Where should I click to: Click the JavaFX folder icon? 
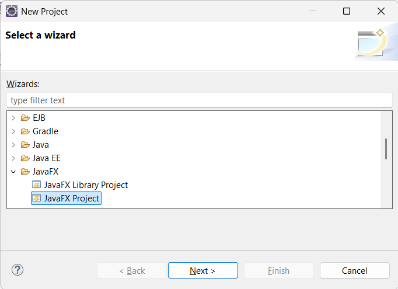pos(25,172)
